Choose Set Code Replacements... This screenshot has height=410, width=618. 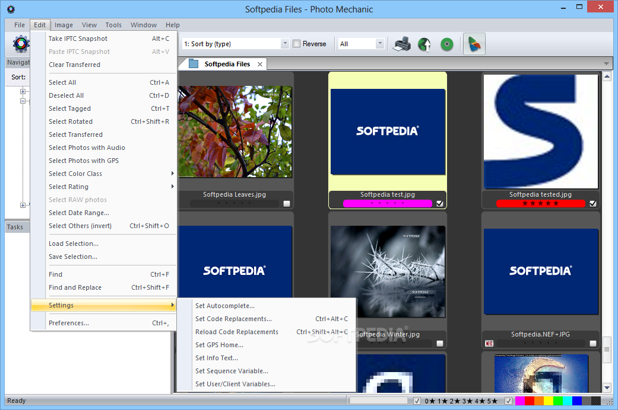pos(266,319)
